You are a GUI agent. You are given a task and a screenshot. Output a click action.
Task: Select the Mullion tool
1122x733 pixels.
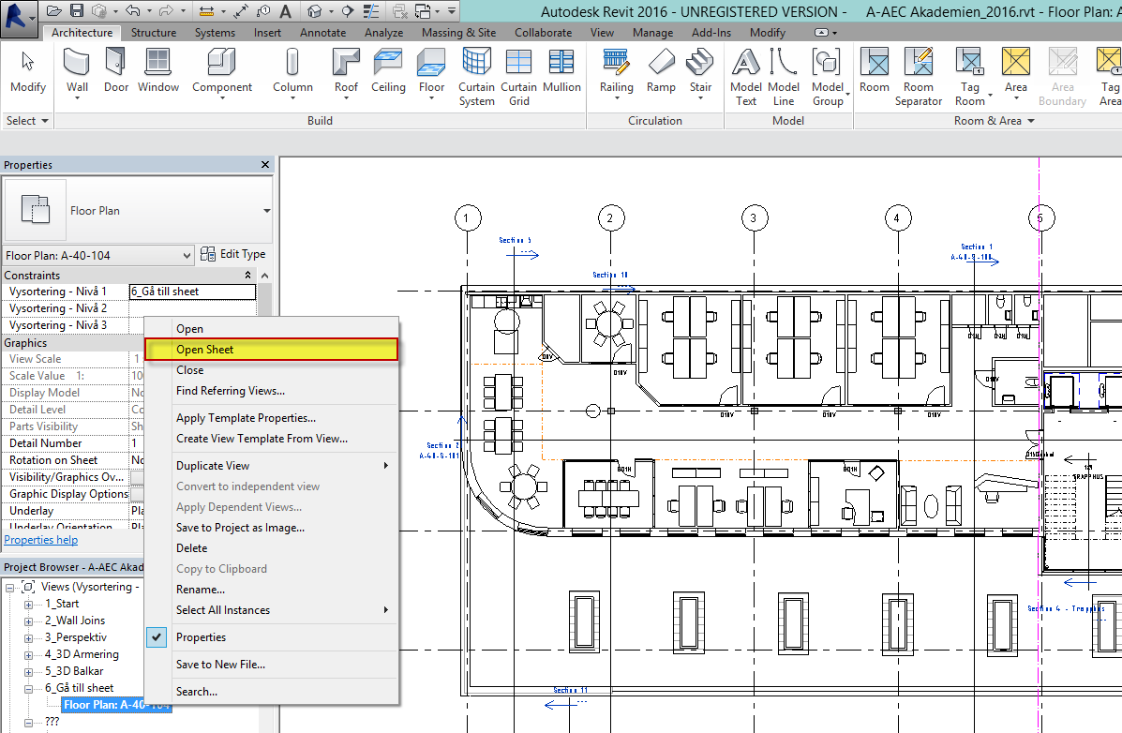click(561, 70)
